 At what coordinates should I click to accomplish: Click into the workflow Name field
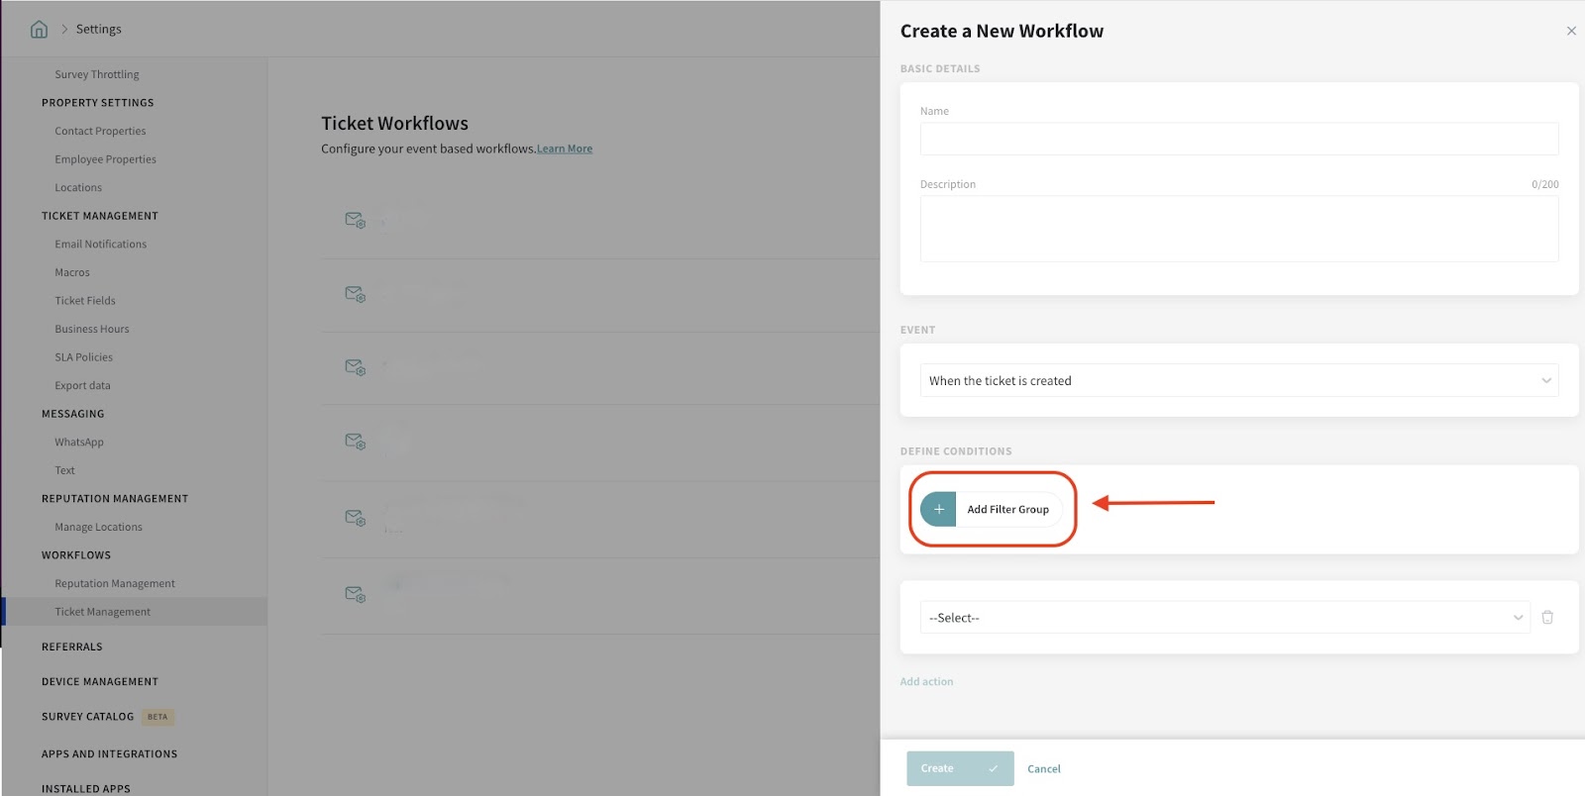click(1238, 139)
